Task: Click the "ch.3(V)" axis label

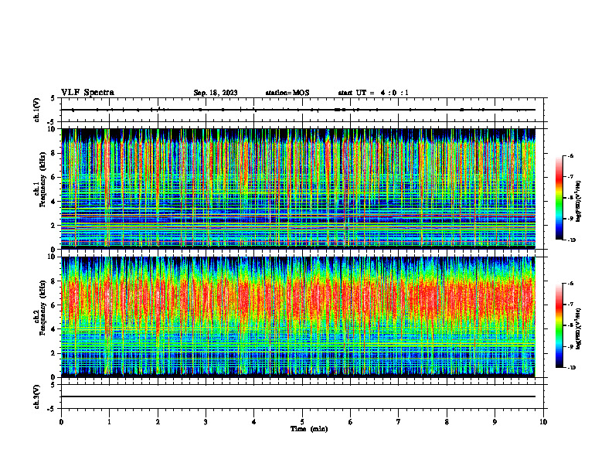Action: coord(36,396)
